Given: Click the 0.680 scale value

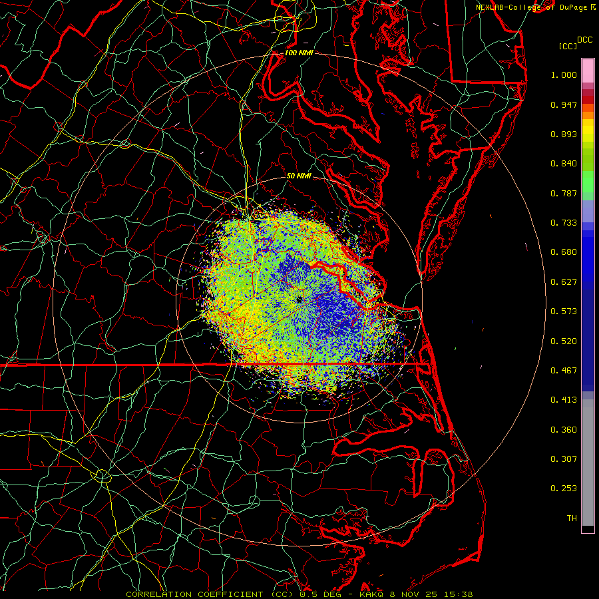Looking at the screenshot, I should [564, 252].
